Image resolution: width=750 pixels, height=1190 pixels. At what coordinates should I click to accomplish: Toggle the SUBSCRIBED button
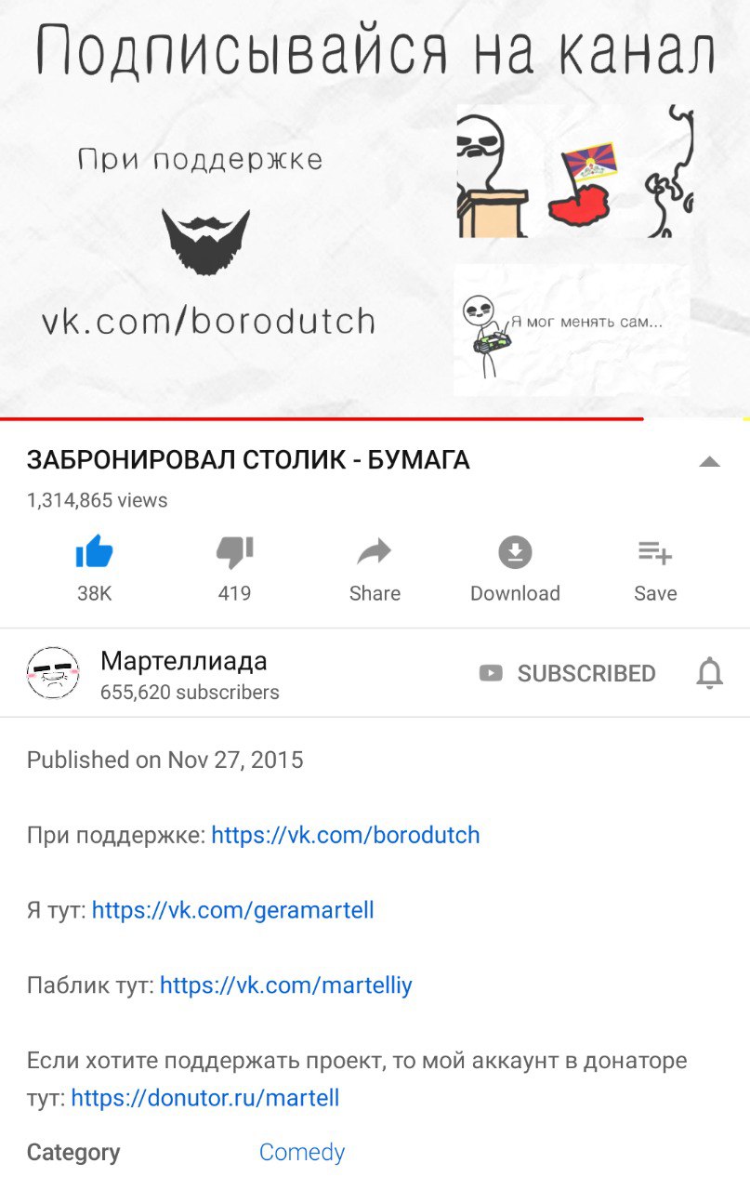tap(567, 673)
